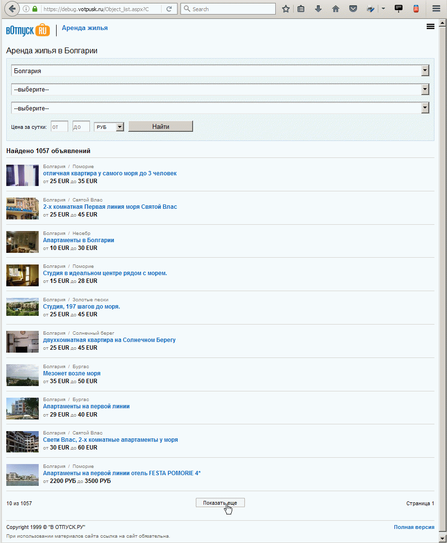This screenshot has height=543, width=447.
Task: Save page to Pocket icon
Action: click(353, 9)
